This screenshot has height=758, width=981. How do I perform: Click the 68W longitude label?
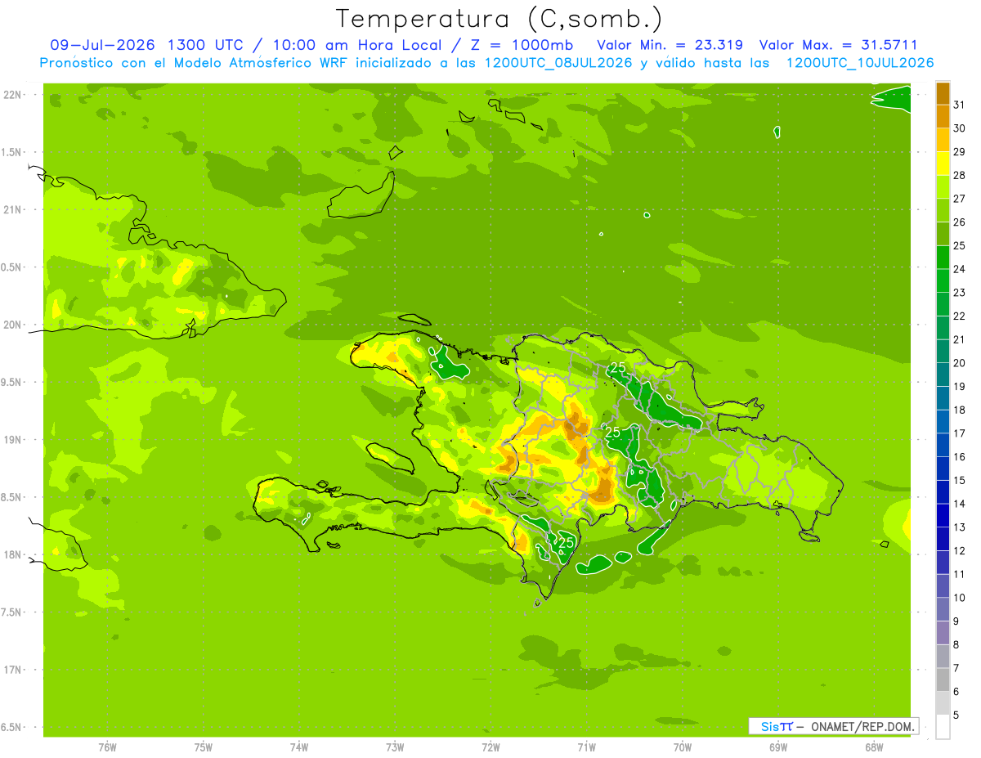(x=874, y=747)
